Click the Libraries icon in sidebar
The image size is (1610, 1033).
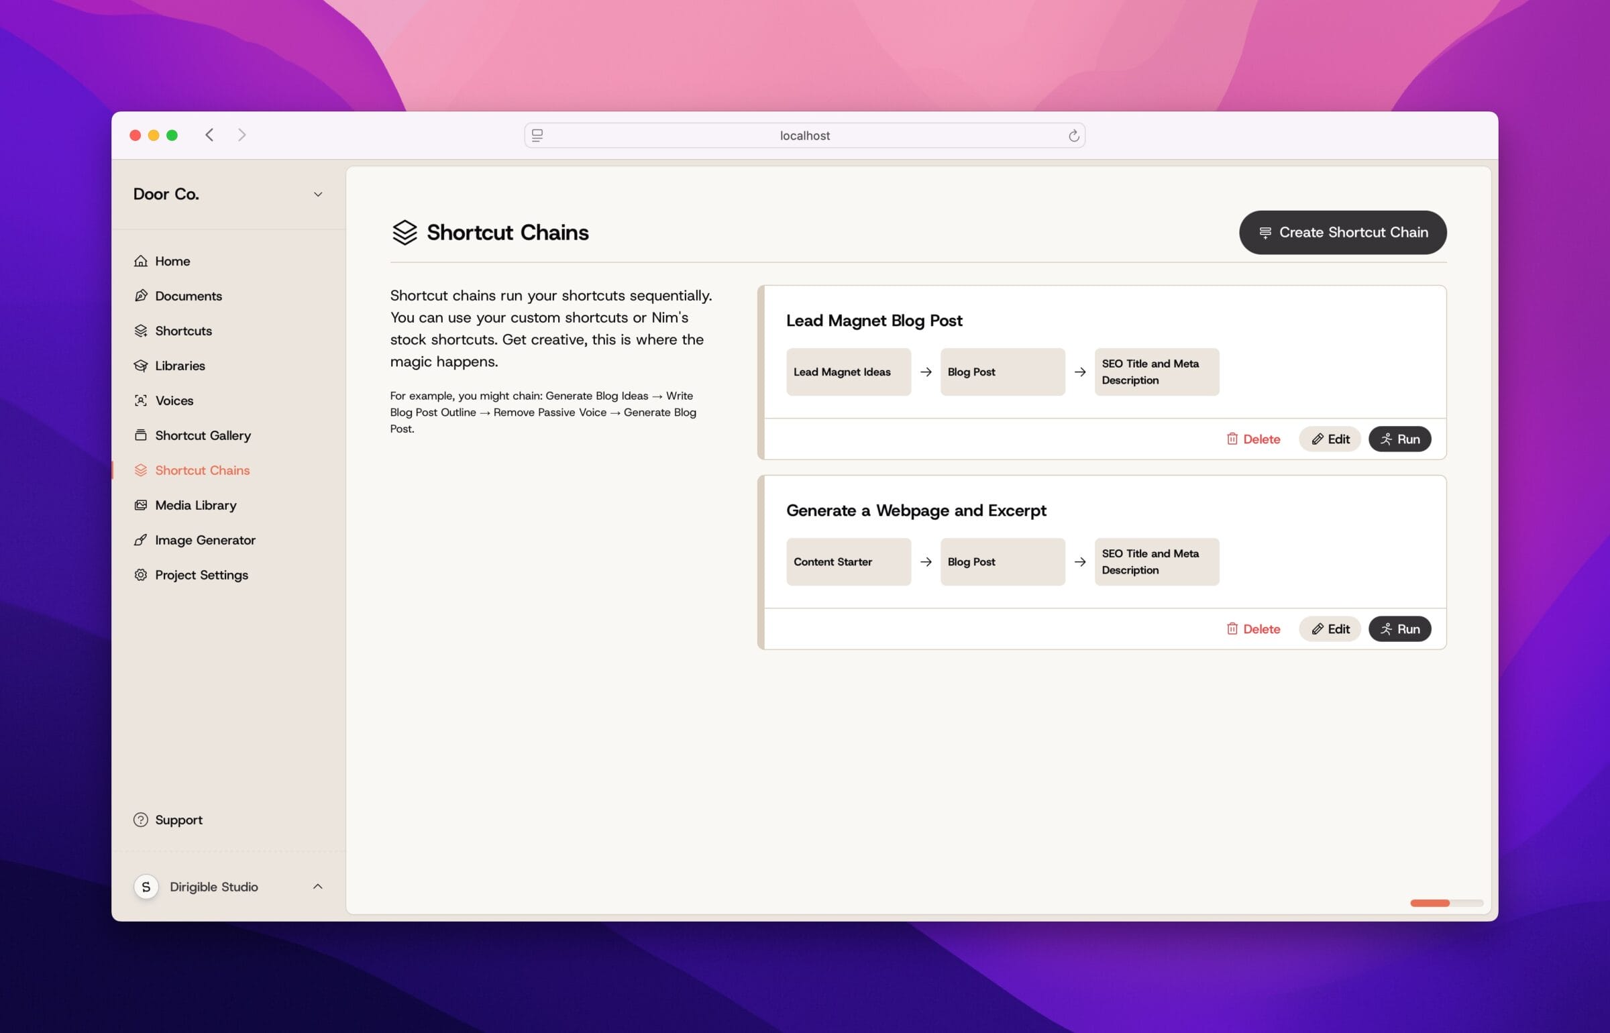141,365
